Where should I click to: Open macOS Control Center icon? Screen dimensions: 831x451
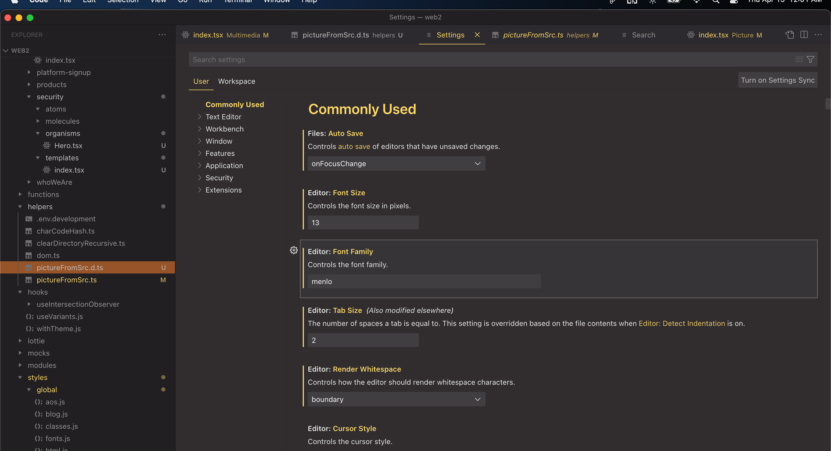734,2
